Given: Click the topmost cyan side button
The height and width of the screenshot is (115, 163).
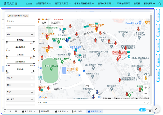Looking at the screenshot, I should coord(158,15).
